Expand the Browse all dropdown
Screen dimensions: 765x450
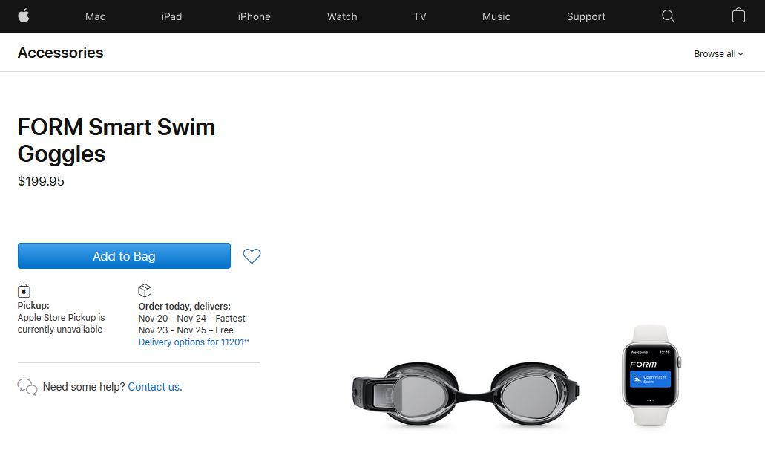click(x=718, y=53)
